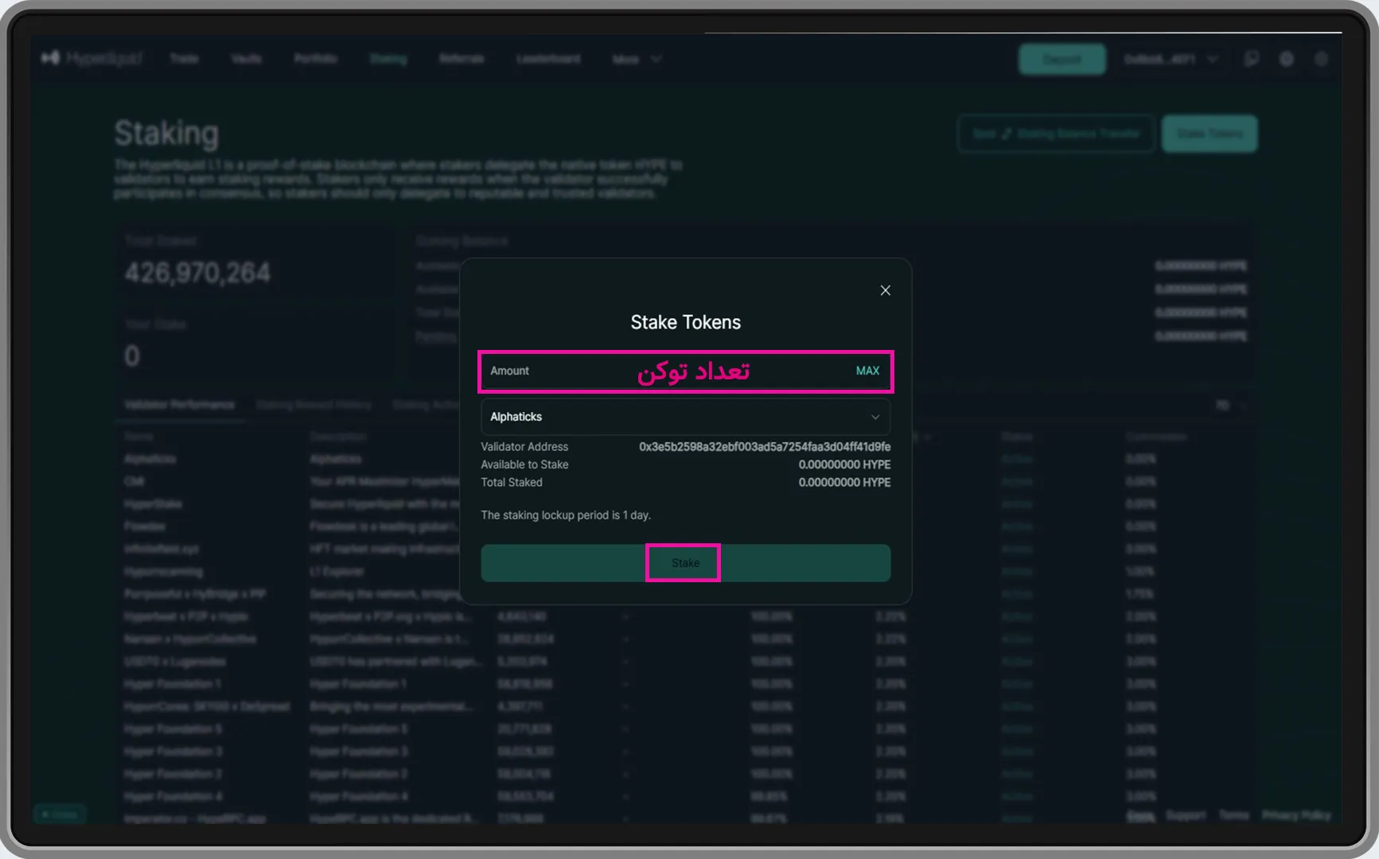1379x859 pixels.
Task: Click the green Deposit button
Action: click(x=1062, y=60)
